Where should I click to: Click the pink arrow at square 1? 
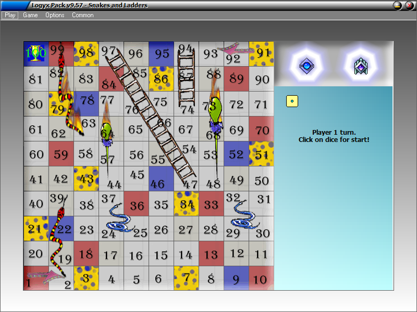click(x=46, y=277)
